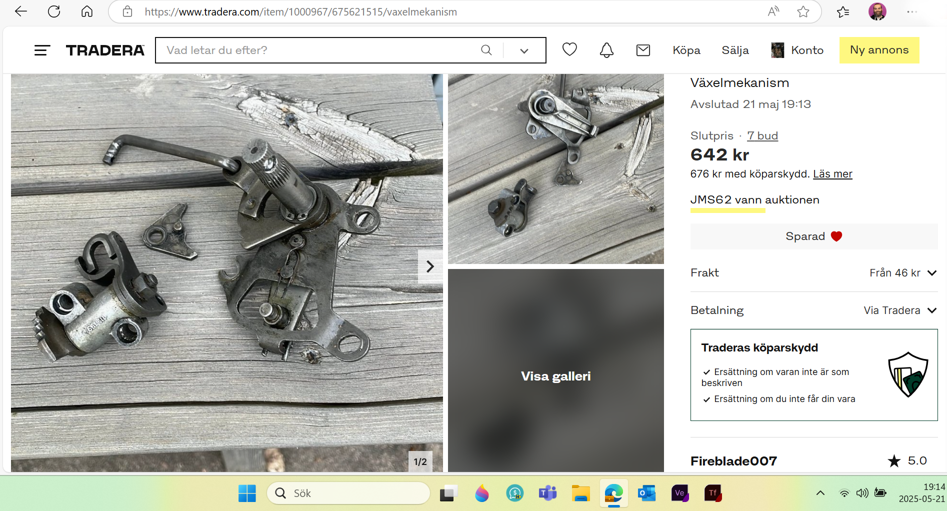Show hidden system tray icons
This screenshot has height=511, width=947.
click(820, 493)
